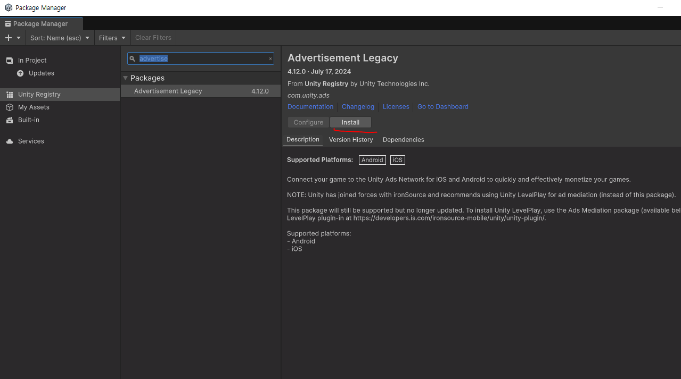Click the Configure button
The height and width of the screenshot is (379, 681).
(x=308, y=122)
